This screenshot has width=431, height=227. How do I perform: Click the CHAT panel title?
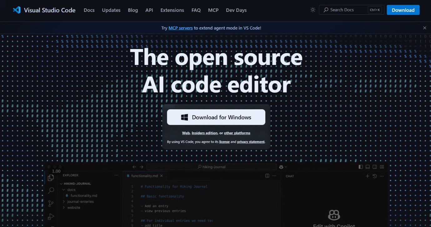click(290, 176)
